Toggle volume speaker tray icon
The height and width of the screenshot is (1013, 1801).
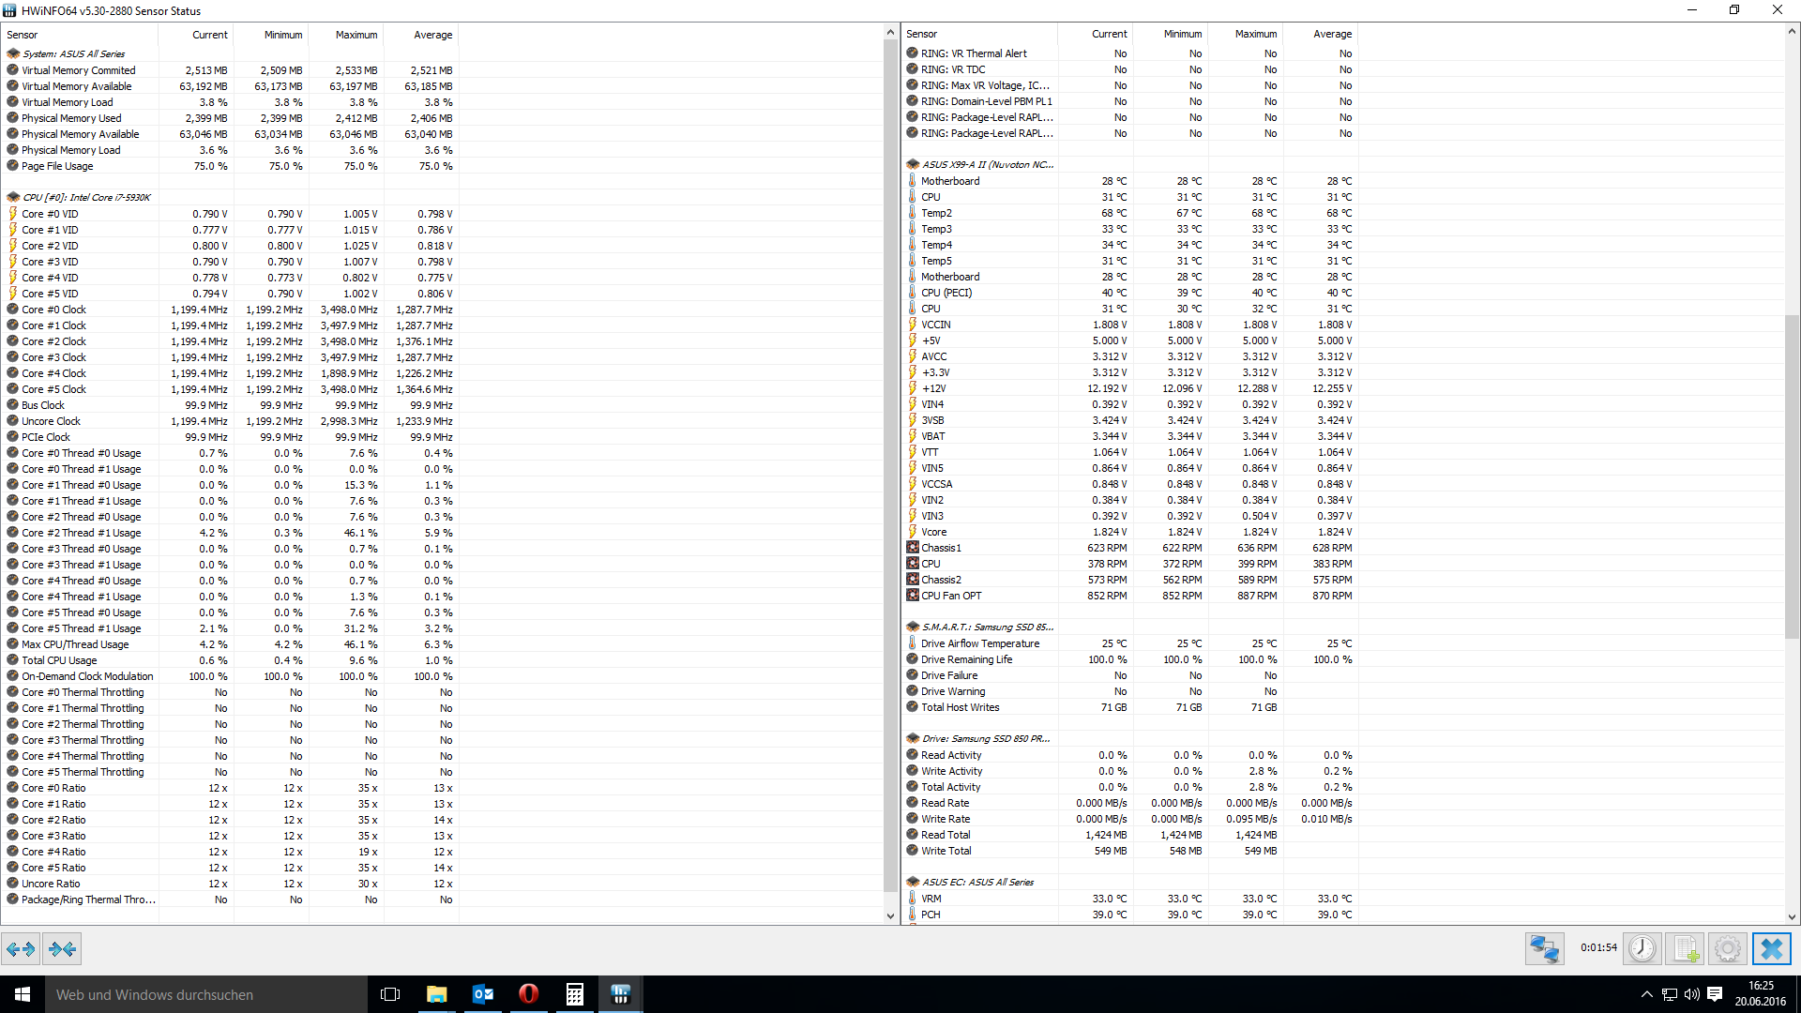tap(1691, 994)
